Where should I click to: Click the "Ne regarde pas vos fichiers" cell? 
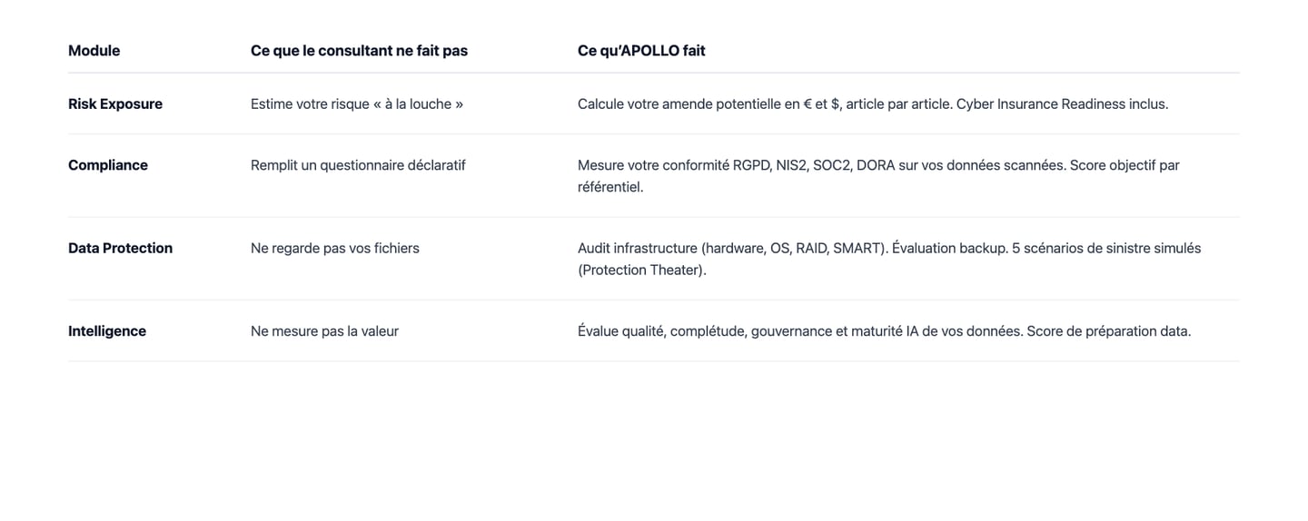(x=335, y=249)
